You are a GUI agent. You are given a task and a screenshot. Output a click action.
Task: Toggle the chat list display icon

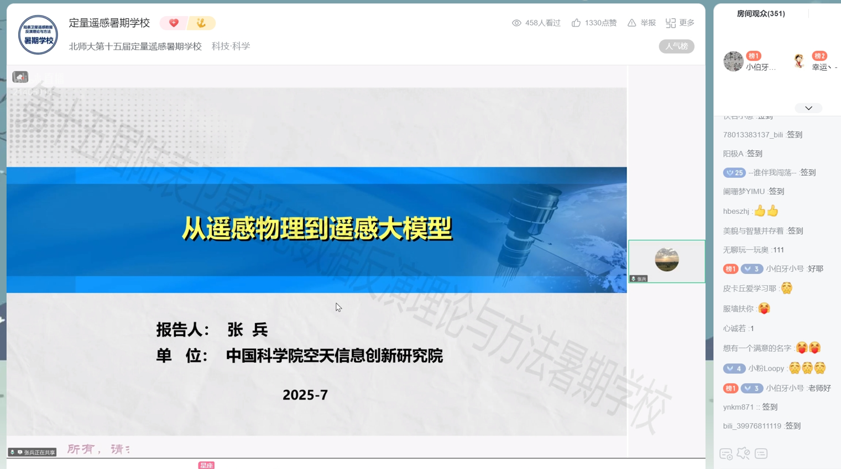coord(761,454)
